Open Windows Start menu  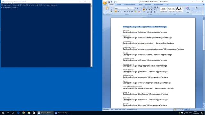coord(3,113)
